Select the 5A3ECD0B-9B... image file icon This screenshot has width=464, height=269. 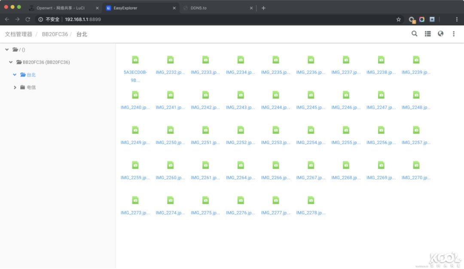tap(135, 60)
